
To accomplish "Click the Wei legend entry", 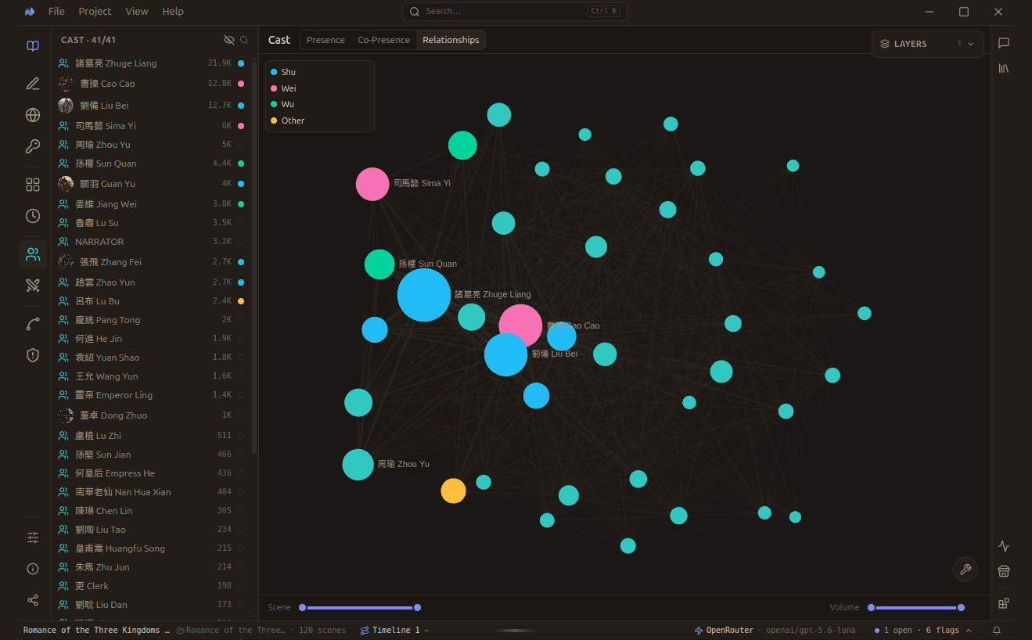I will click(283, 88).
